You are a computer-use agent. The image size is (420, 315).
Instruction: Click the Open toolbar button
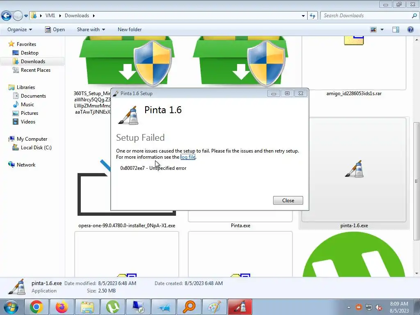55,30
